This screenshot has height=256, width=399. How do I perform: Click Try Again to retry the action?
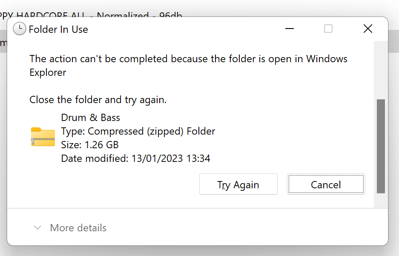pos(238,184)
